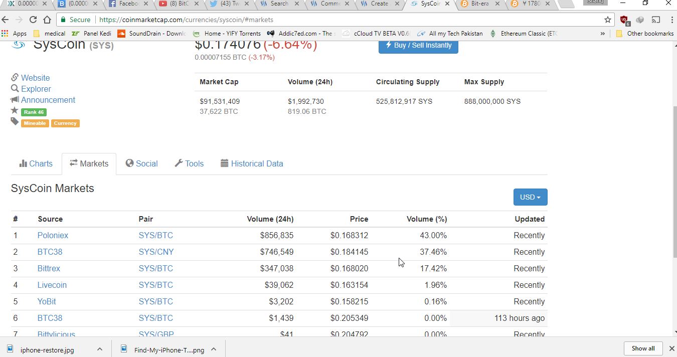Select the Markets tab
The image size is (677, 357).
pyautogui.click(x=89, y=163)
